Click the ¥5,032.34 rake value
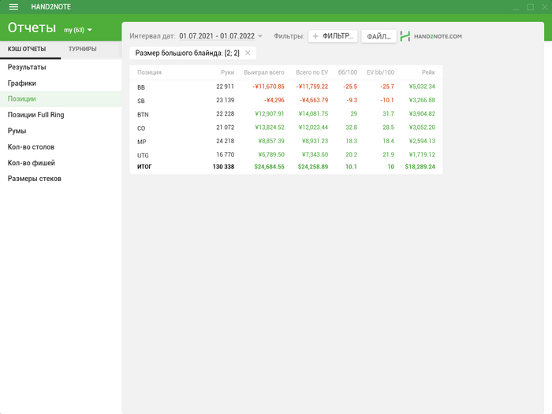Screen dimensions: 552x414 click(422, 87)
